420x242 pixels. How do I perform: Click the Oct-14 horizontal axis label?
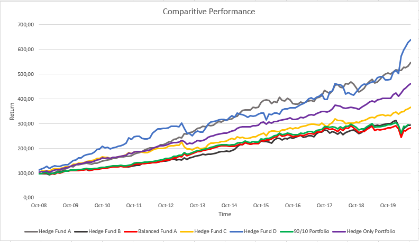[x=230, y=206]
